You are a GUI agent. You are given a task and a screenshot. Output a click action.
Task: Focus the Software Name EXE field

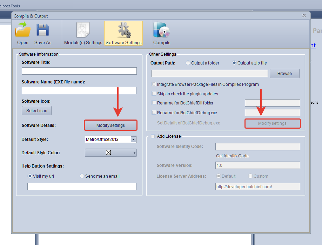coord(79,91)
